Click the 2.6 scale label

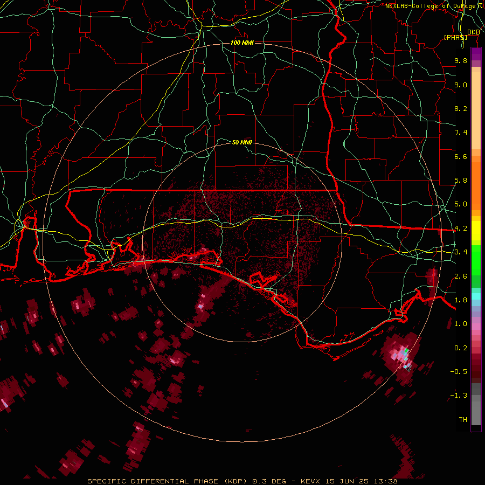click(x=461, y=276)
